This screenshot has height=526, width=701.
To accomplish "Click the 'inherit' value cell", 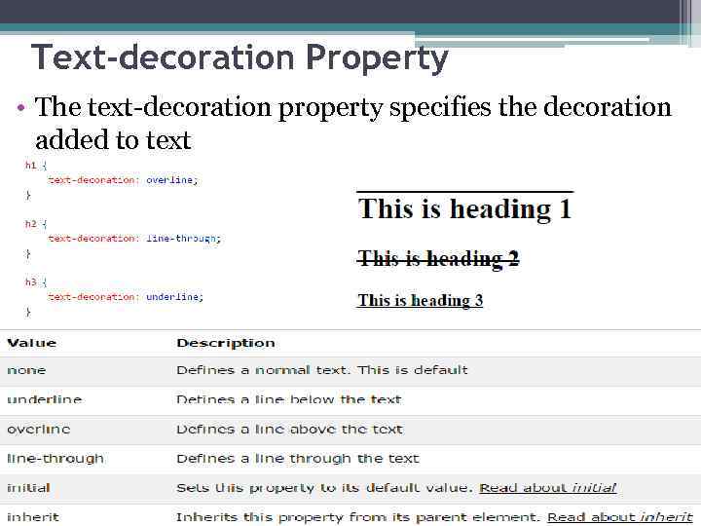I will tap(33, 517).
